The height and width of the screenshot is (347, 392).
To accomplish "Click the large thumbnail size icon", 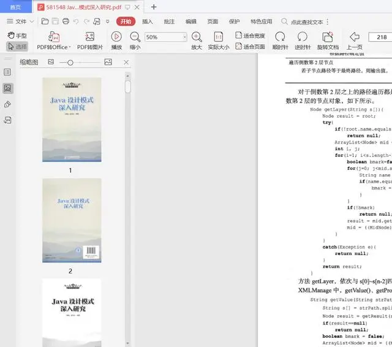I will coord(108,62).
